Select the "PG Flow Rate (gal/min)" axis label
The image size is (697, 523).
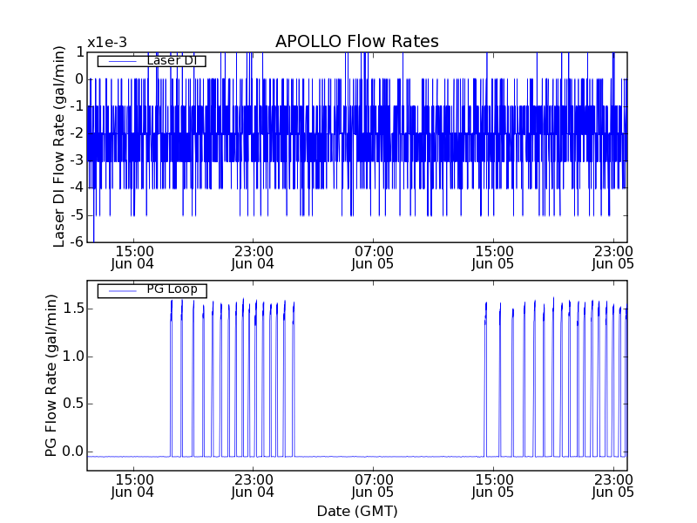[51, 376]
